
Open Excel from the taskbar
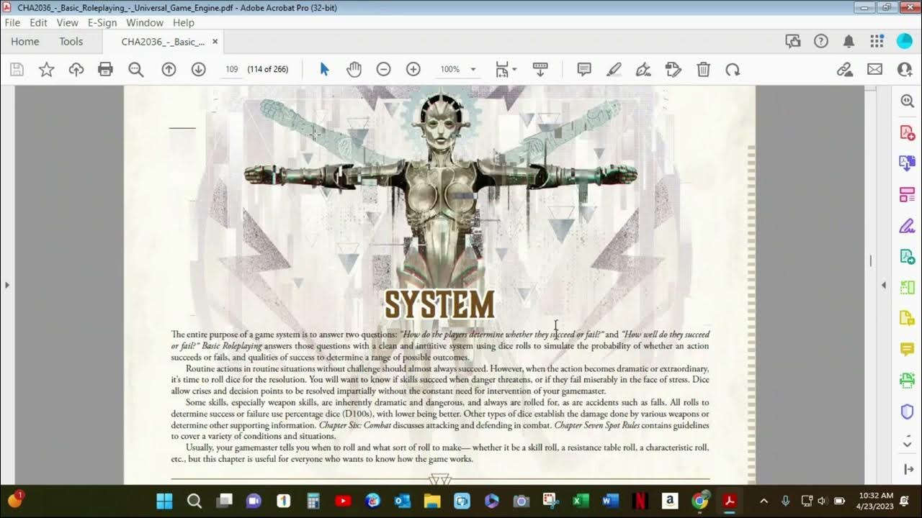[581, 501]
